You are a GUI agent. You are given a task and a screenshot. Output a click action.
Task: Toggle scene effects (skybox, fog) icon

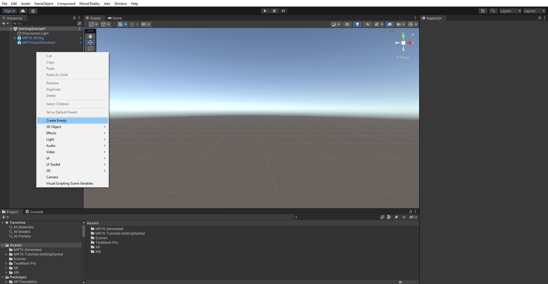pos(377,24)
